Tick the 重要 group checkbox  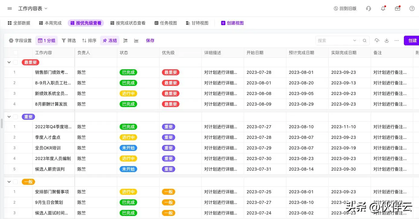point(15,117)
